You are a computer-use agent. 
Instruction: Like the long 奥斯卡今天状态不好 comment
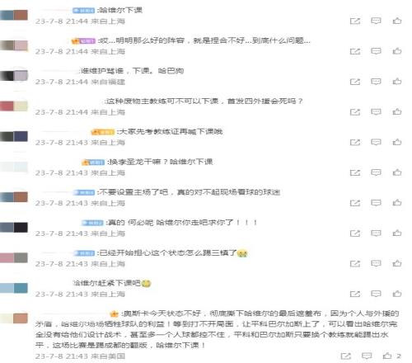point(387,356)
